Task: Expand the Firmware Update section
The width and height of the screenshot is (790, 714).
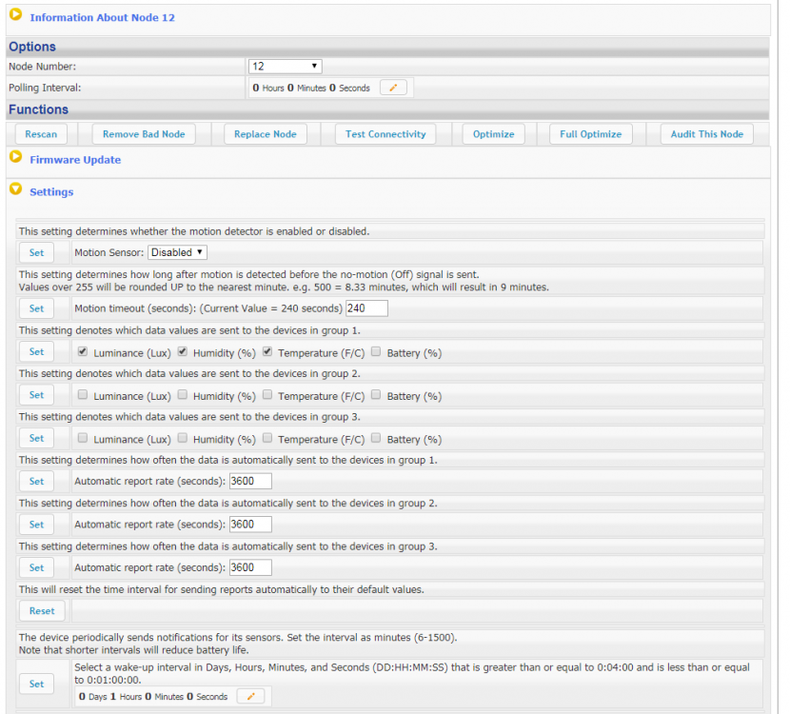Action: click(16, 159)
